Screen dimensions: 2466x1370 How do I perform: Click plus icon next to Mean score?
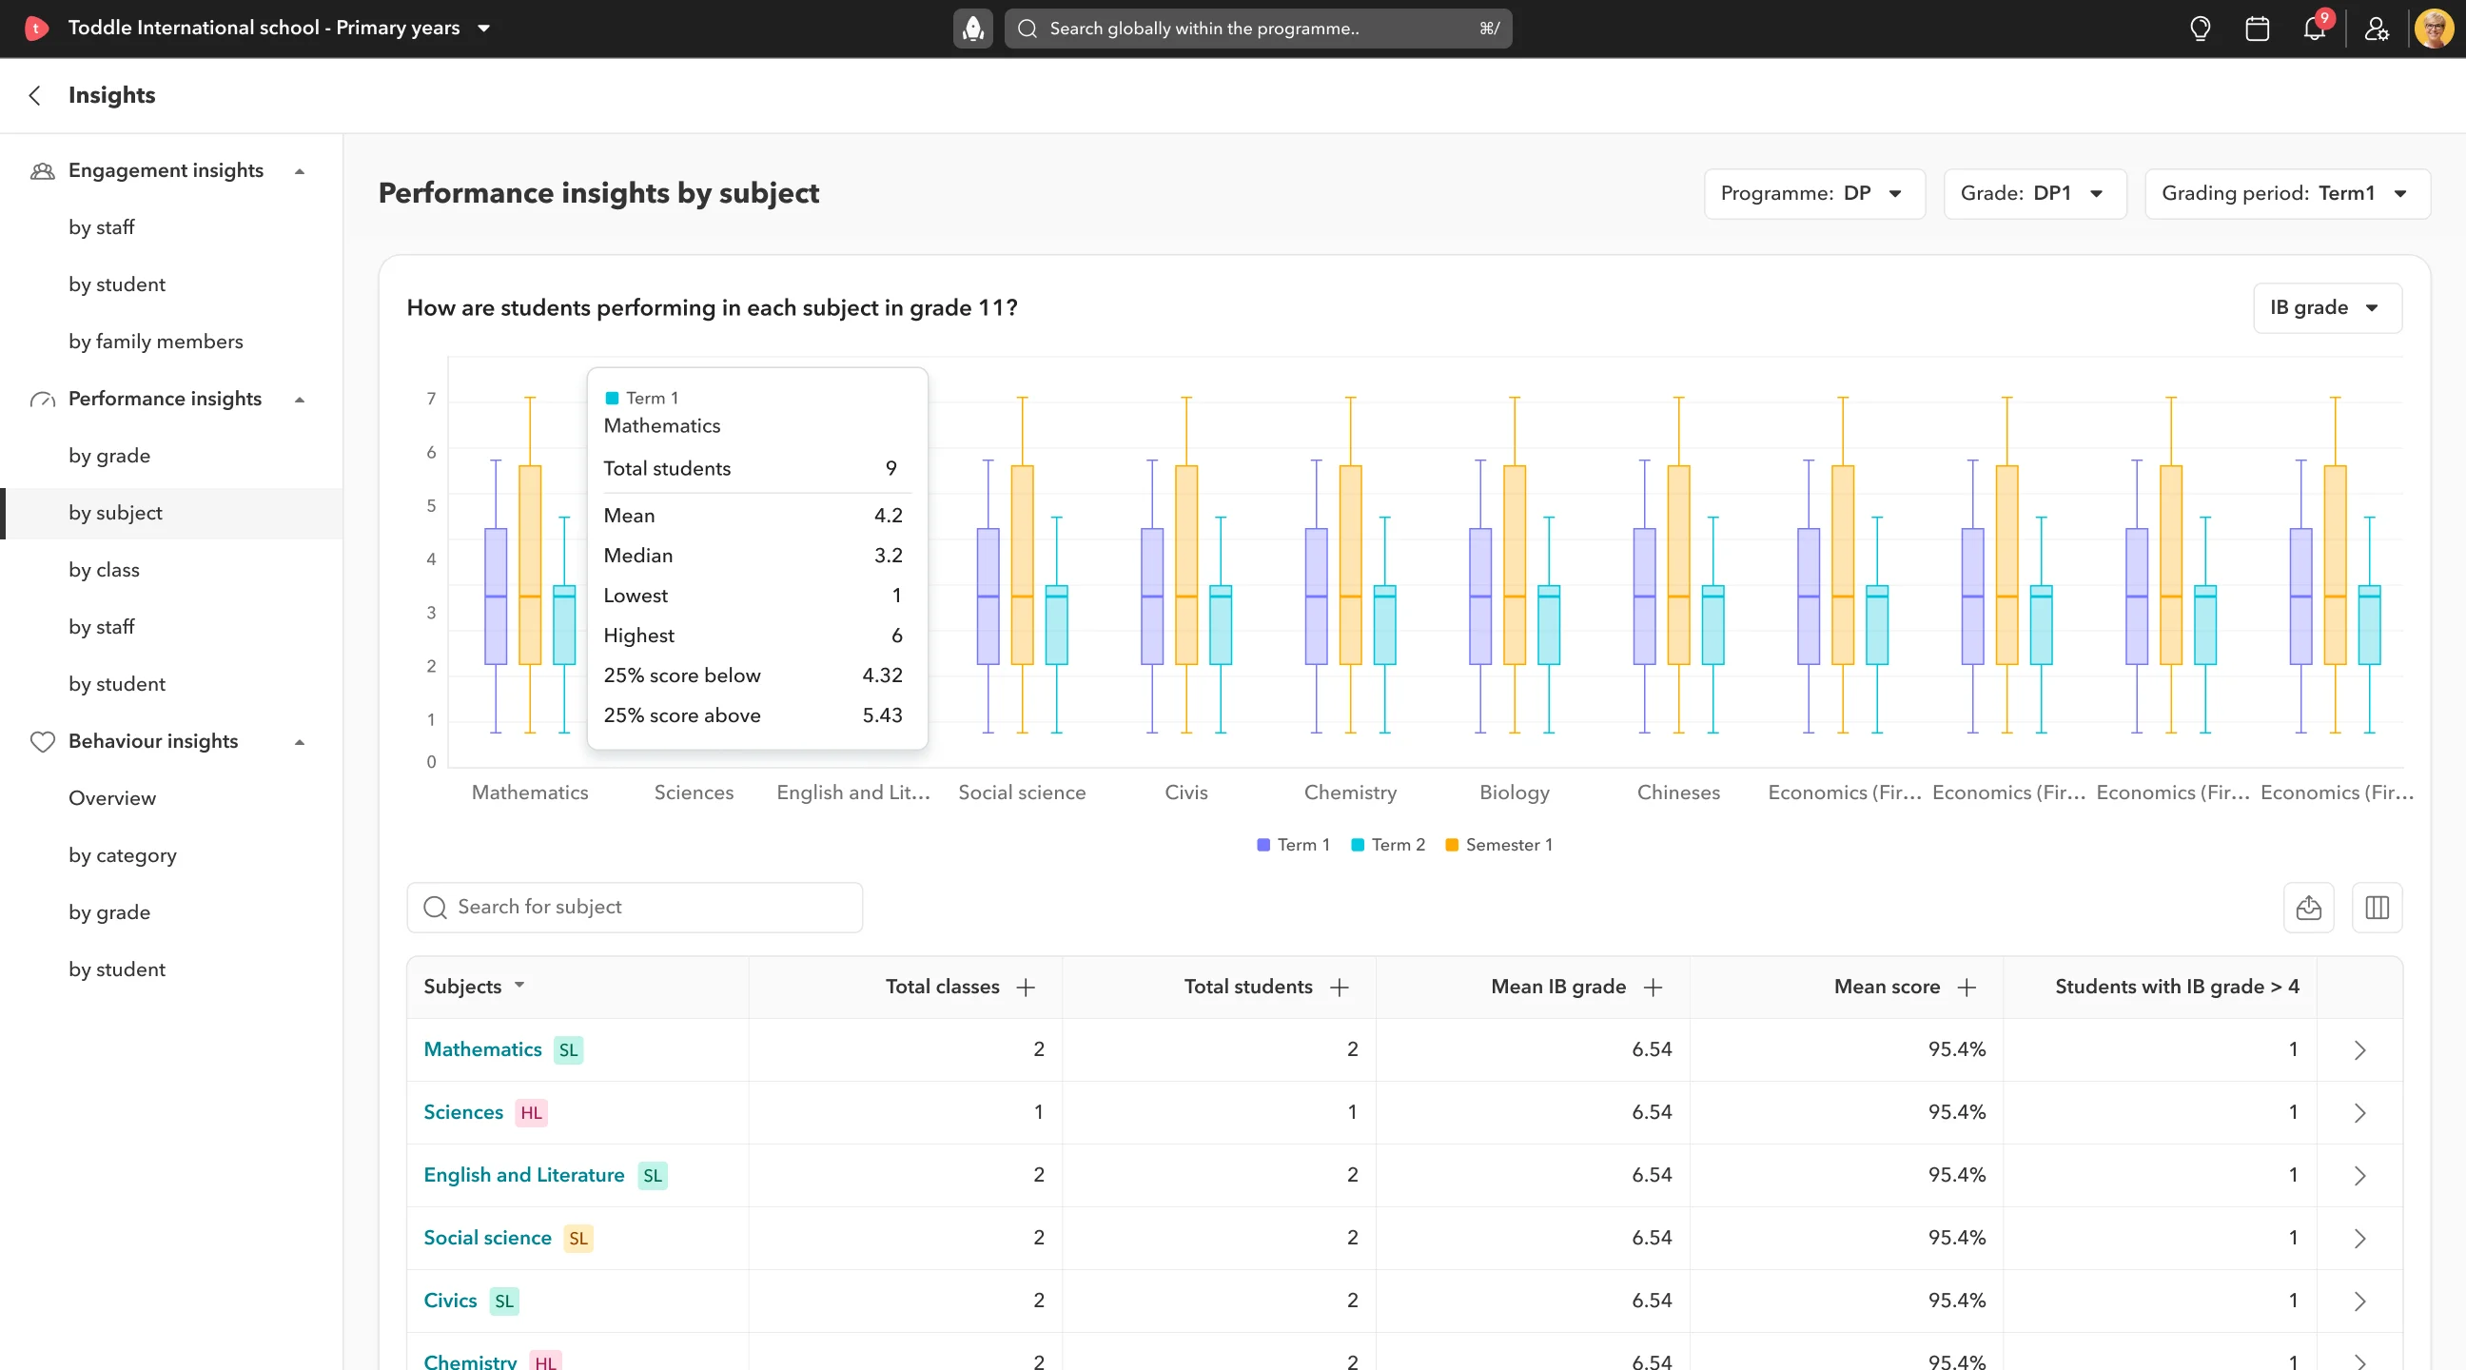tap(1967, 987)
